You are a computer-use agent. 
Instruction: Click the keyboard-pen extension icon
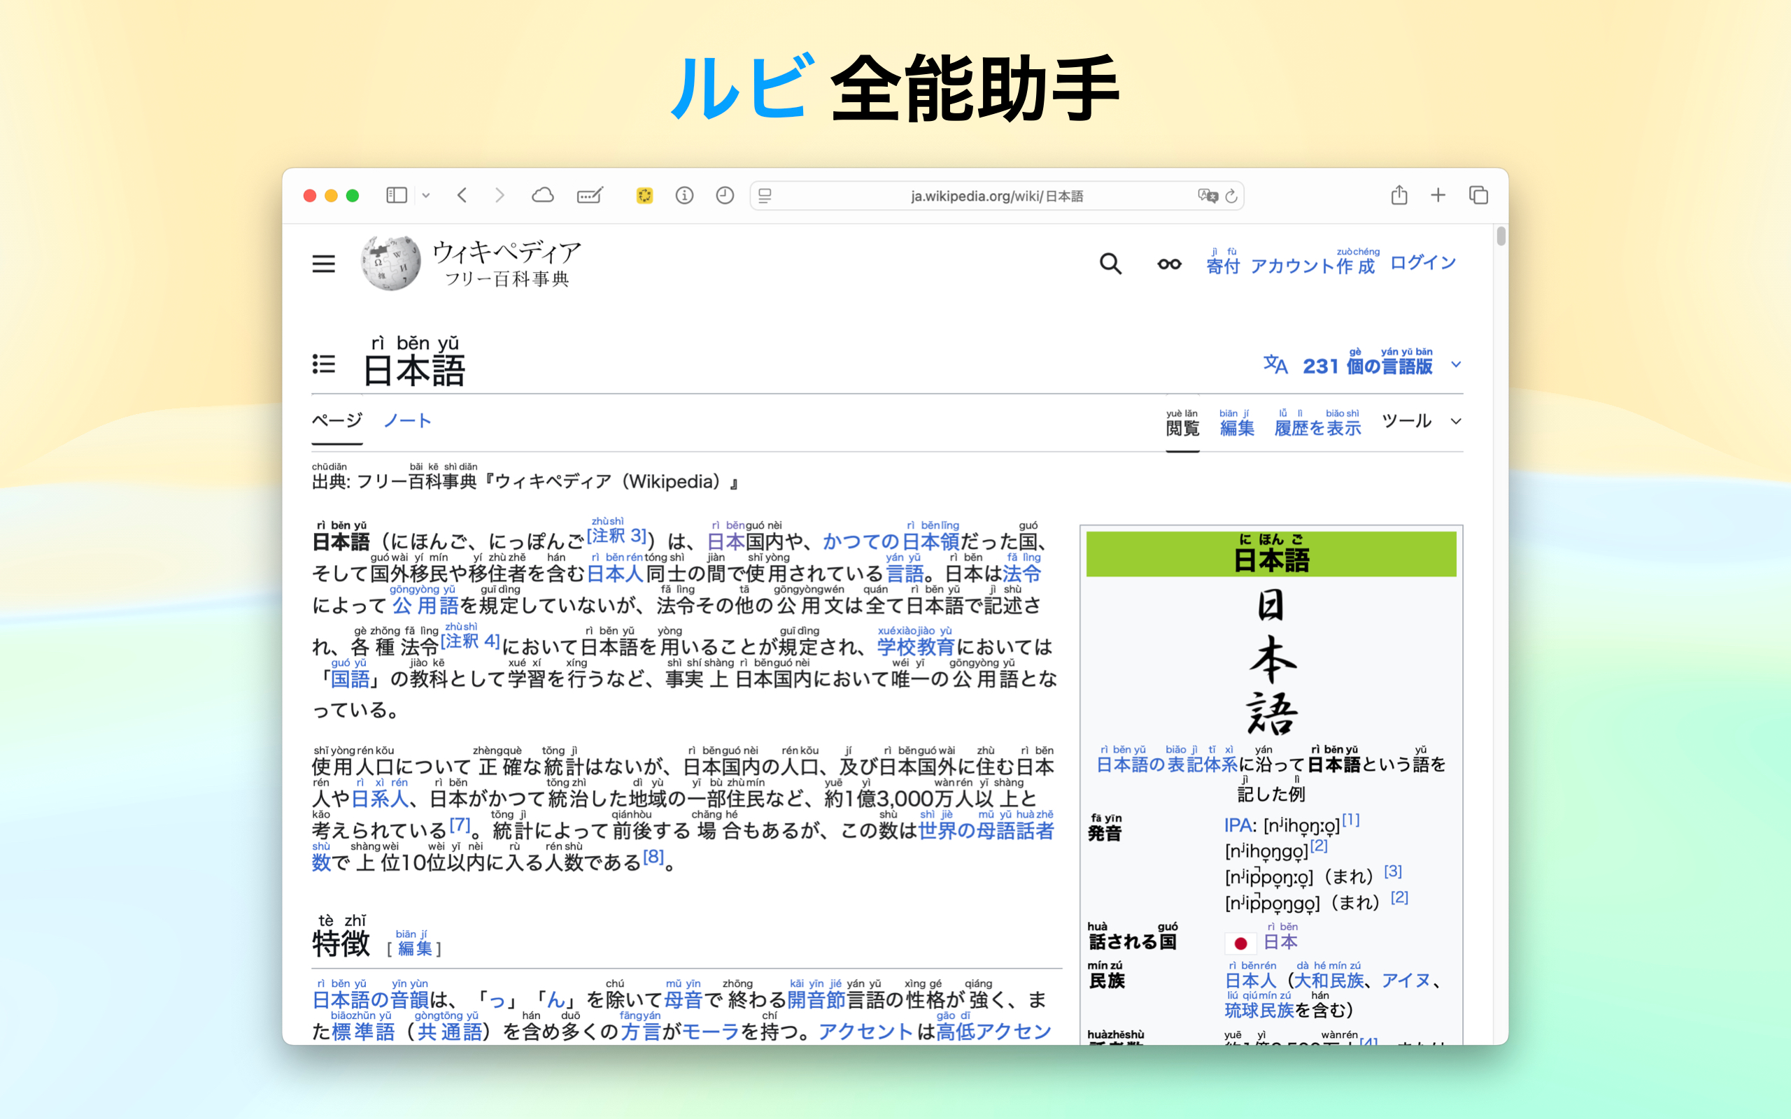(x=590, y=195)
